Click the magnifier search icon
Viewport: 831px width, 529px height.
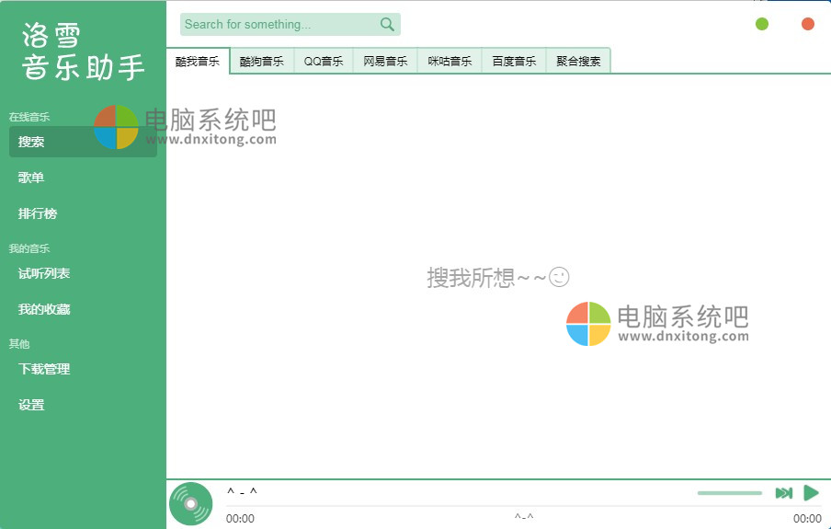pos(387,25)
